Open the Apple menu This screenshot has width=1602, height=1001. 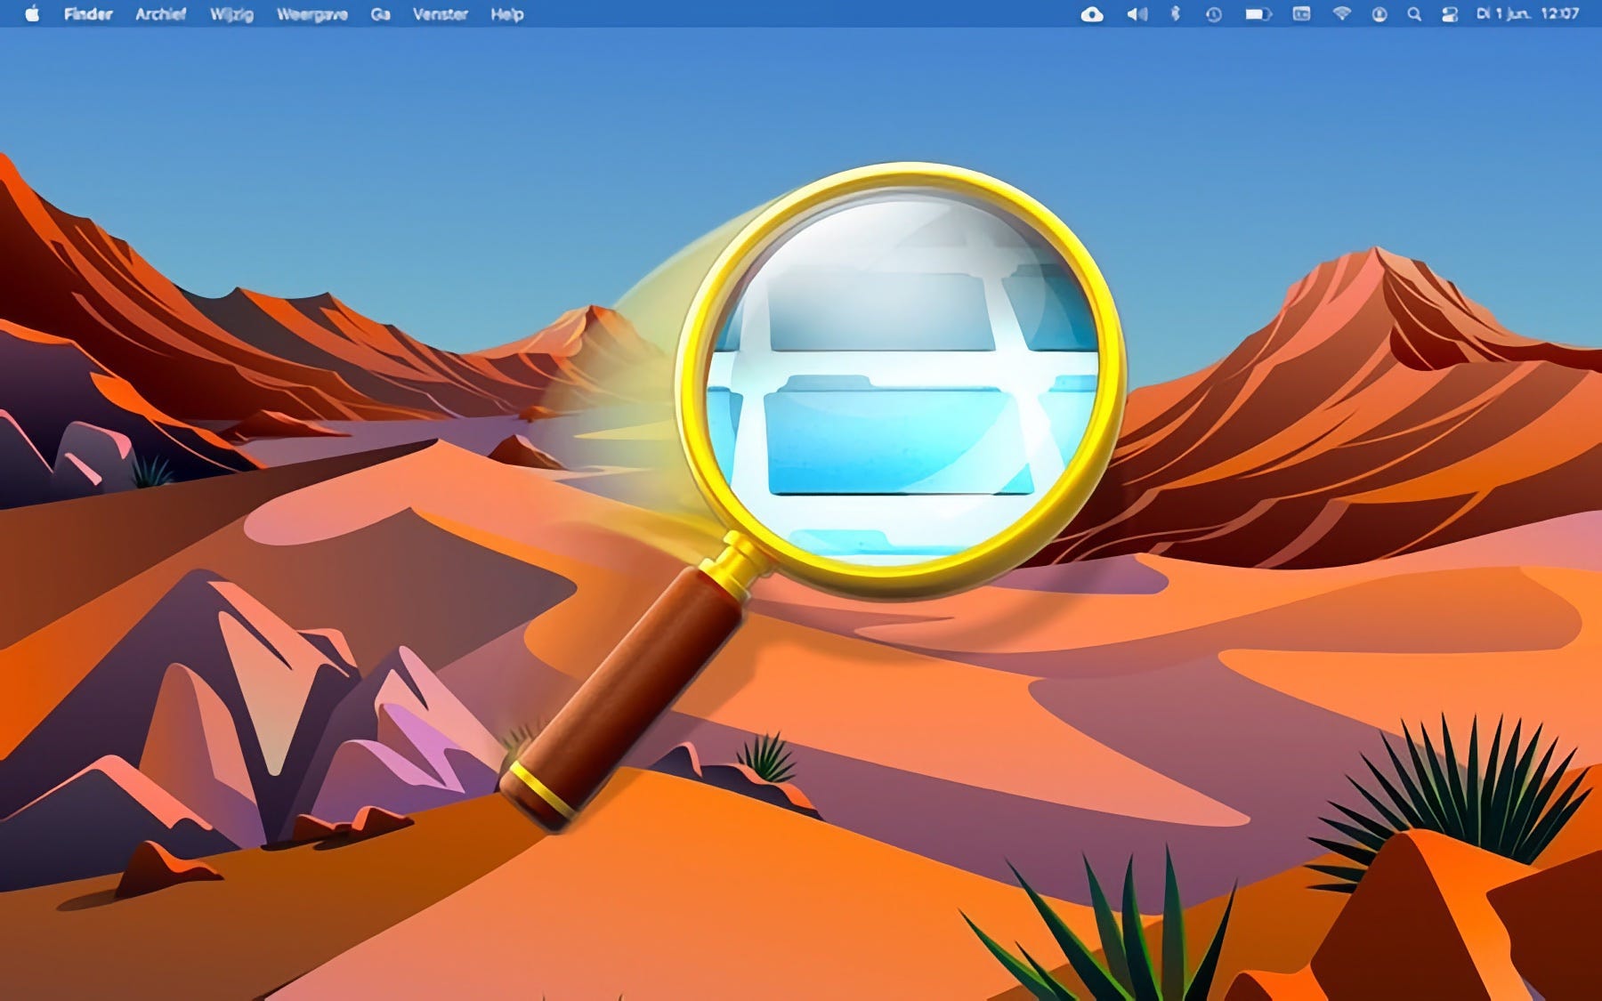32,14
